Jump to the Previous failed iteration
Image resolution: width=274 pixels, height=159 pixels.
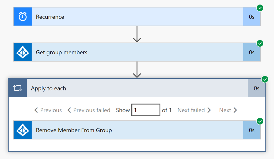(x=89, y=110)
